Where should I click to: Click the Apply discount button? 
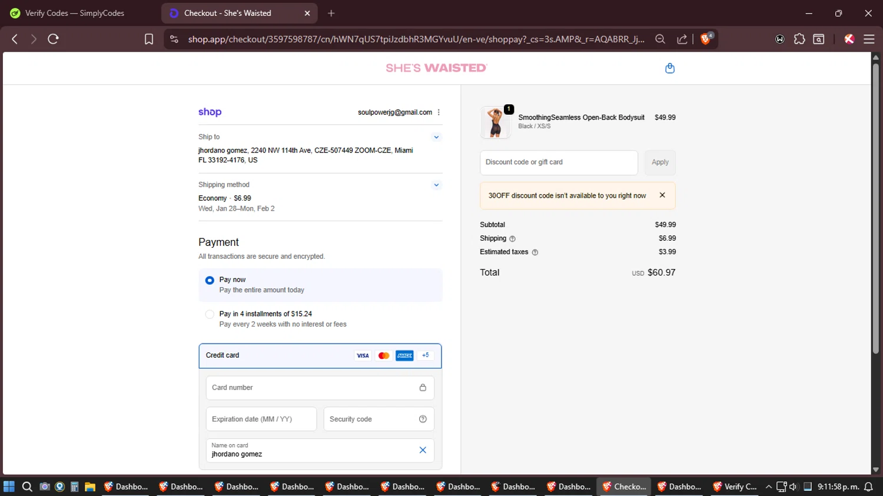pyautogui.click(x=660, y=162)
